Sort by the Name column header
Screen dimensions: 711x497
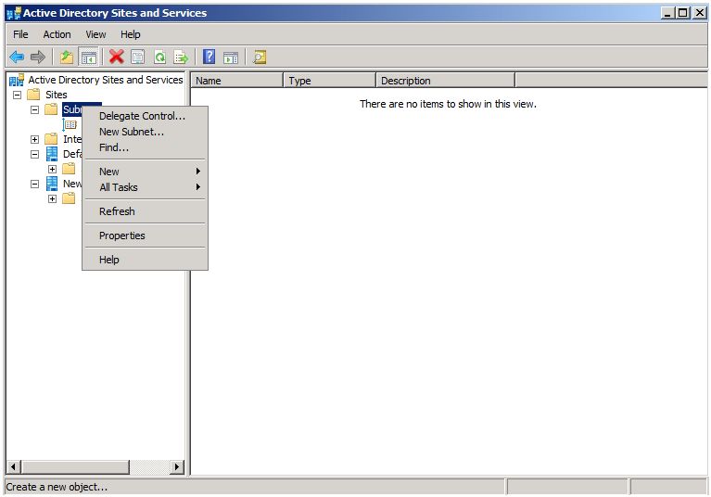[236, 81]
